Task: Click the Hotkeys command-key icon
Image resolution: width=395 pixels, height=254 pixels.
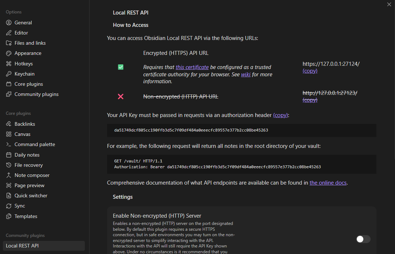Action: pos(9,64)
